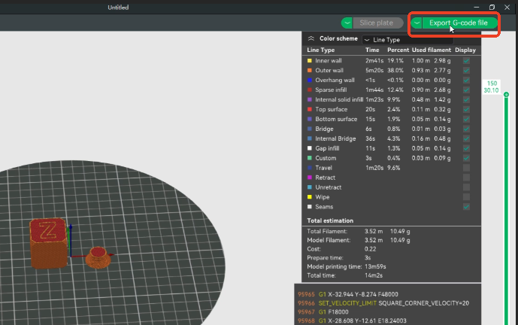Toggle display of Internal solid infill
The width and height of the screenshot is (518, 325).
point(466,99)
